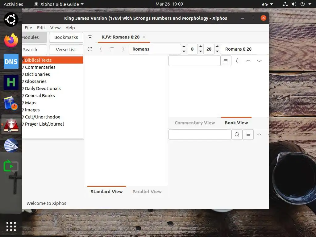Open the View menu

(56, 27)
